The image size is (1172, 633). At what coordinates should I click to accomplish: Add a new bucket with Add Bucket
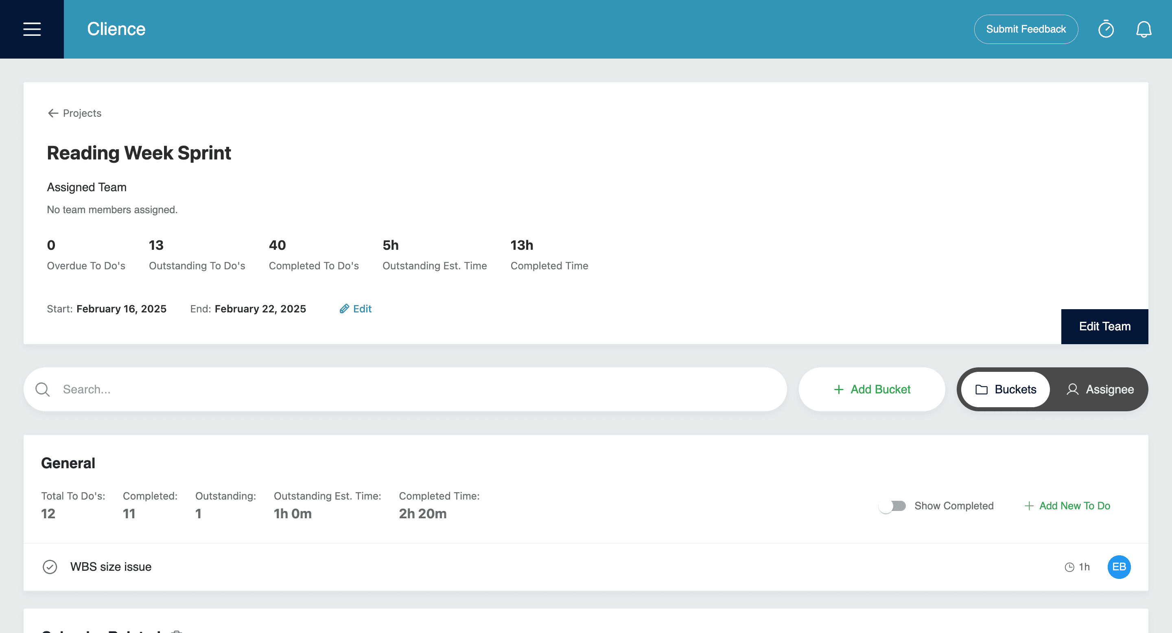[872, 389]
